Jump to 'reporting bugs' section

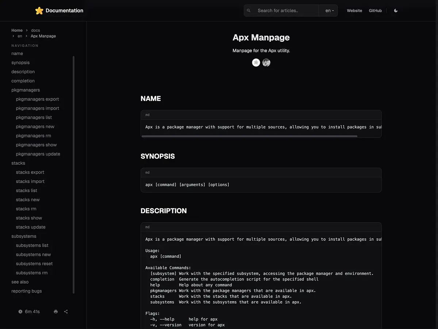[27, 291]
